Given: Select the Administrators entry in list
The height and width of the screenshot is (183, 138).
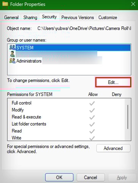Looking at the screenshot, I should click(29, 61).
